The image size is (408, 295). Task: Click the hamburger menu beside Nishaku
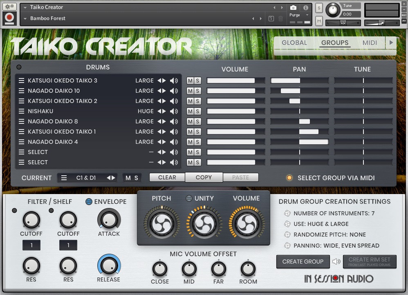pos(21,112)
